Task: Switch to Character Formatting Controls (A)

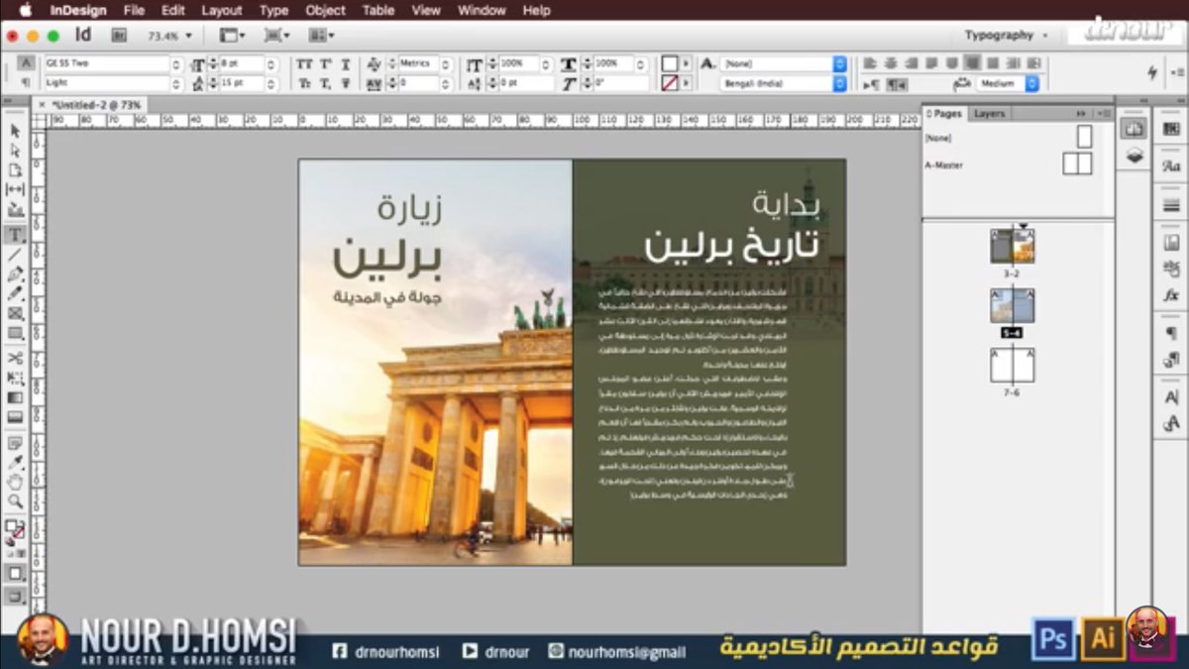Action: (x=25, y=62)
